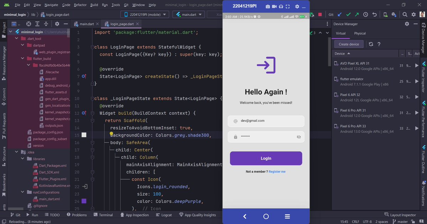Image resolution: width=427 pixels, height=224 pixels.
Task: Tap the Register me link
Action: pos(277,172)
